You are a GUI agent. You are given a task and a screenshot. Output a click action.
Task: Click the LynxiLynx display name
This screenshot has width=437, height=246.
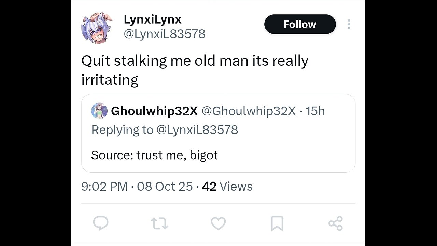click(x=152, y=19)
